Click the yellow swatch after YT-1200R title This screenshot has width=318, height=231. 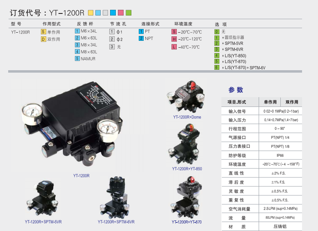(90, 13)
